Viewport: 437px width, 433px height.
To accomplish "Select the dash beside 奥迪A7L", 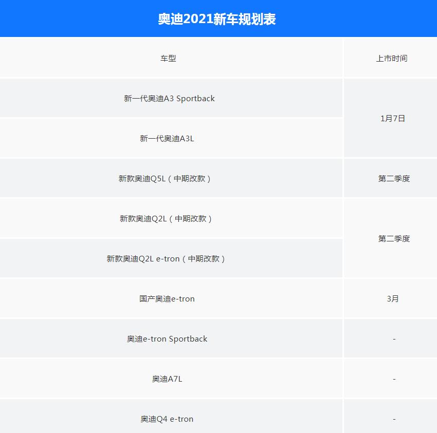I will click(394, 379).
